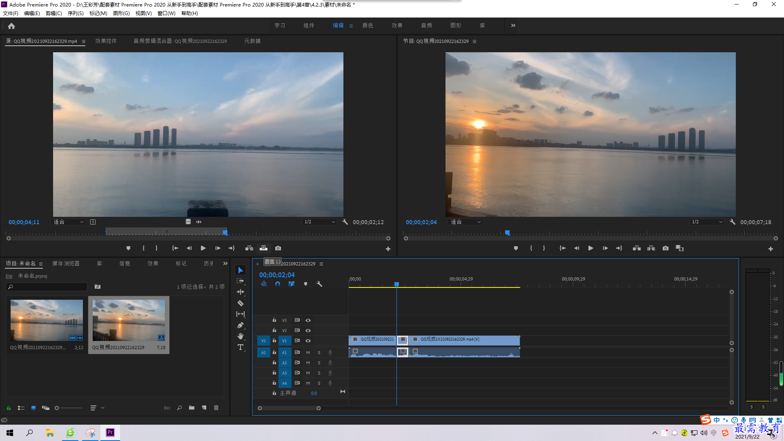Viewport: 784px width, 441px height.
Task: Click timeline horizontal zoom scrollbar
Action: coord(289,408)
